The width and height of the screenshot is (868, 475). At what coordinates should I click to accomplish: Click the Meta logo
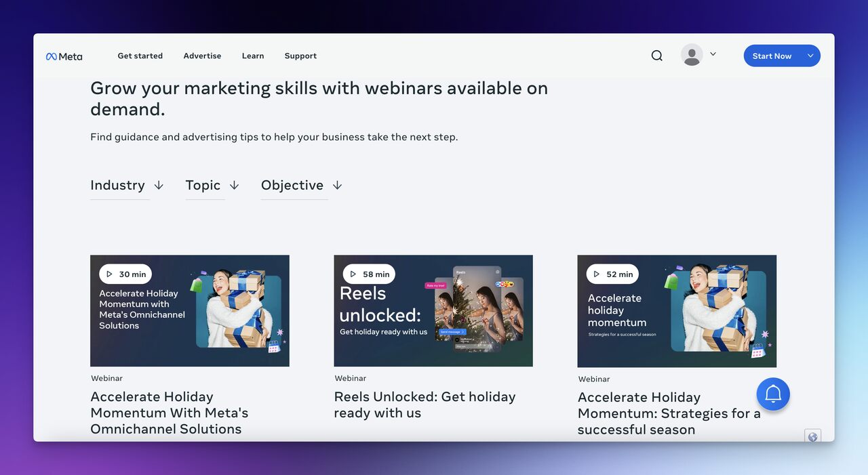[x=64, y=56]
